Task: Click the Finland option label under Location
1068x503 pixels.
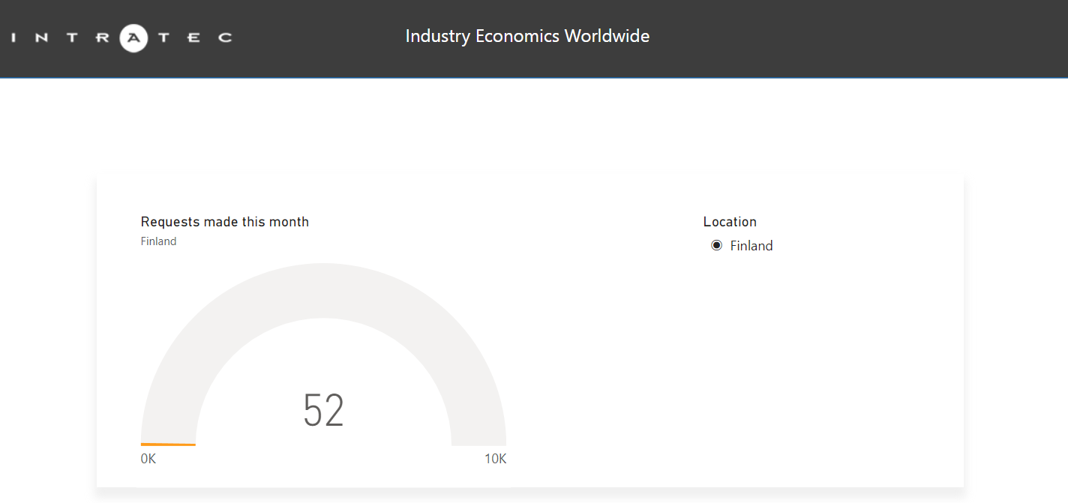Action: tap(751, 246)
